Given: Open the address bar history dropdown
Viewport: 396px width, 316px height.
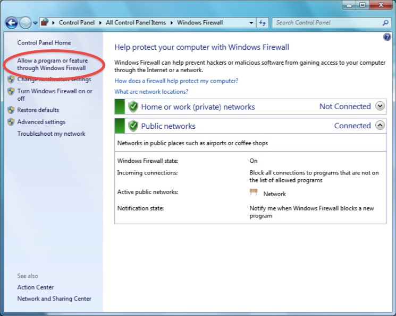Looking at the screenshot, I should click(x=251, y=23).
